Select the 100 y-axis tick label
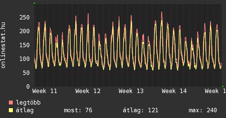Image resolution: width=226 pixels, height=118 pixels. coord(25,59)
